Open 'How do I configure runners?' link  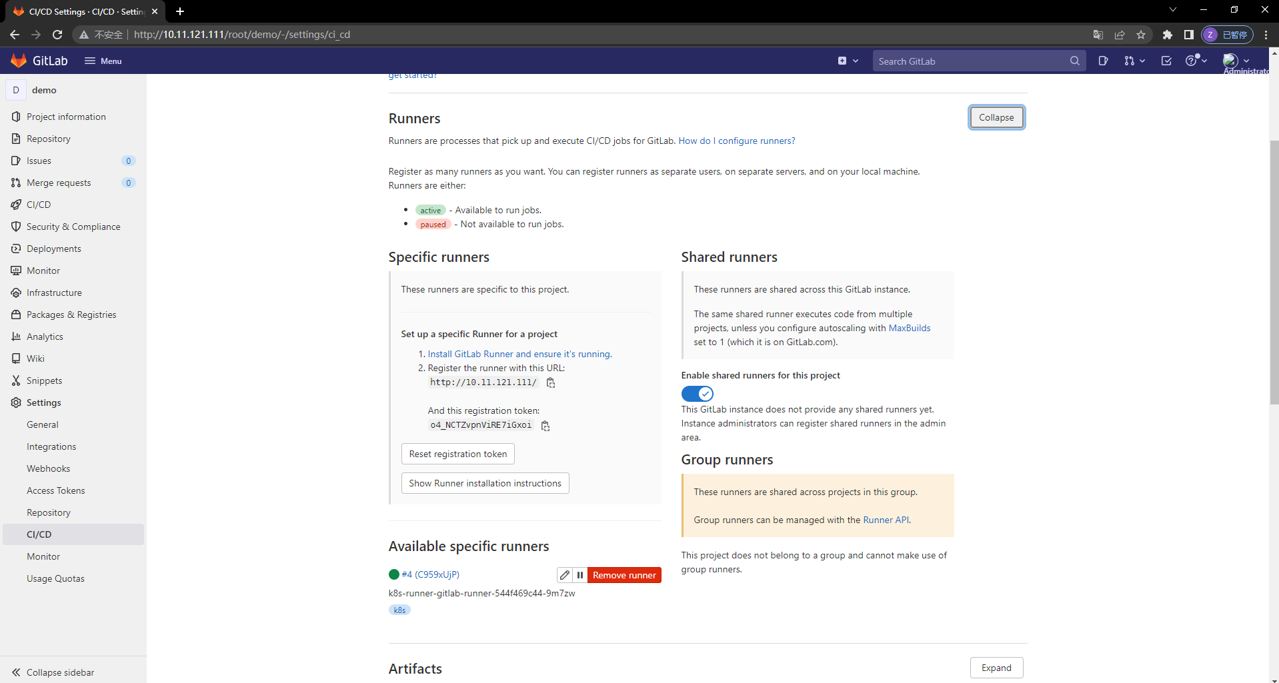[x=737, y=141]
